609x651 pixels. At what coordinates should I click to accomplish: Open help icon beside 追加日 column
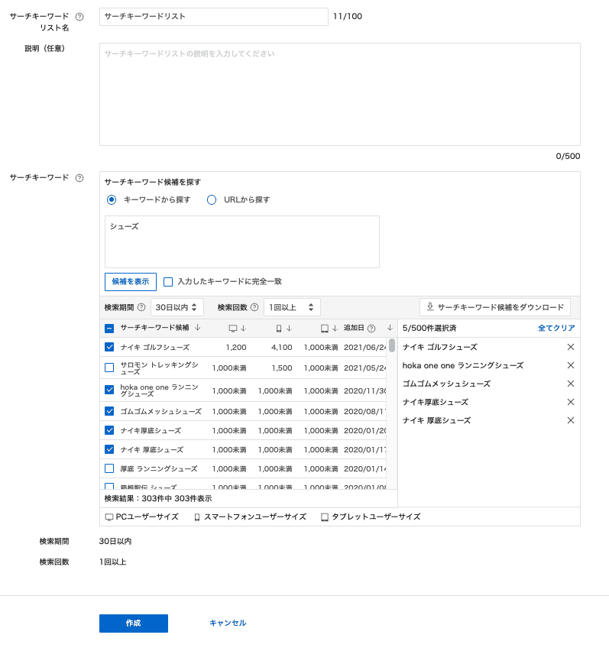click(371, 329)
